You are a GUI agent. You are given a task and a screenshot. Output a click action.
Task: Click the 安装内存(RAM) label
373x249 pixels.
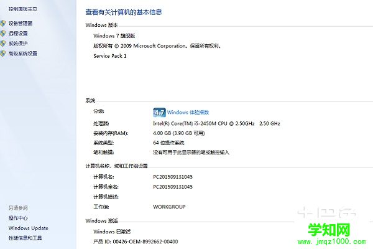111,133
